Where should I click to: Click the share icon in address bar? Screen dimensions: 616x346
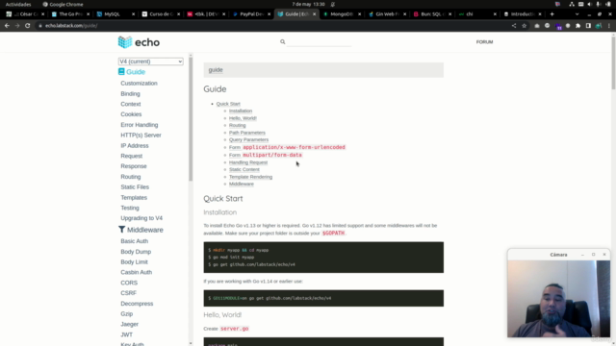(514, 26)
